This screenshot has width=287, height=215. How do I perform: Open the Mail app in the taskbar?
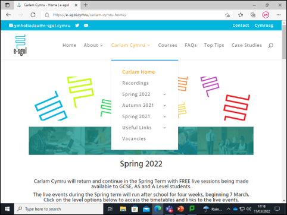(x=146, y=209)
